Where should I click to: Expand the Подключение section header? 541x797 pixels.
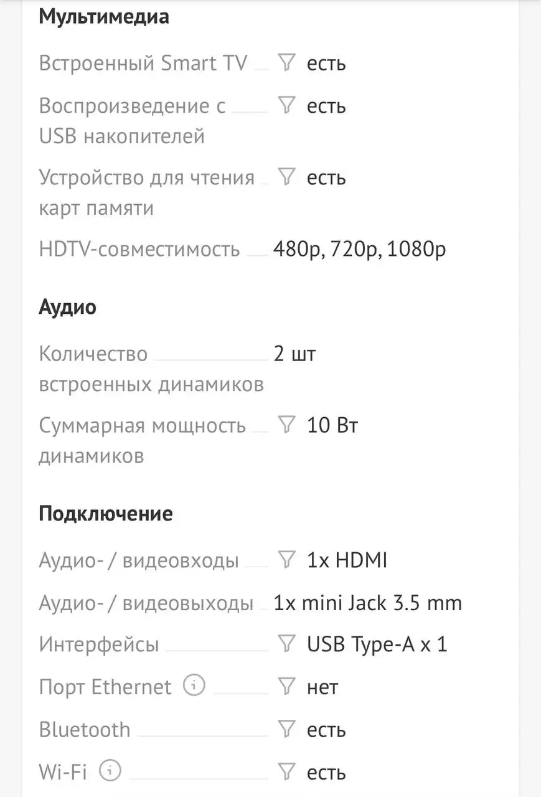click(106, 513)
